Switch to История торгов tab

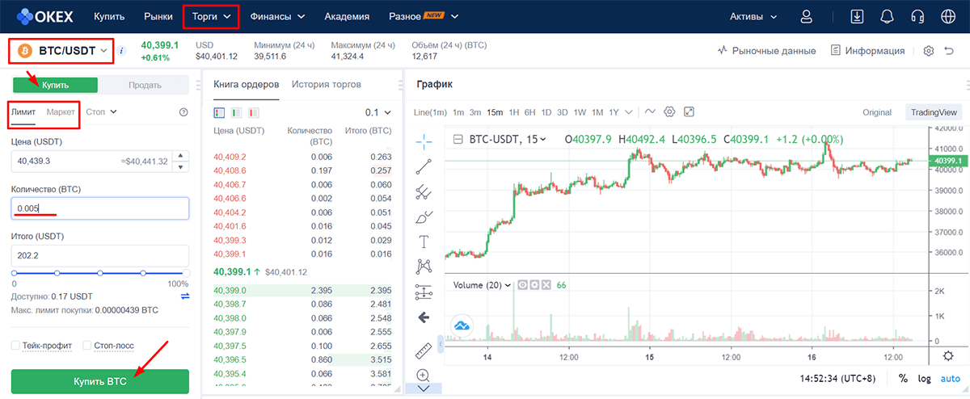point(327,84)
